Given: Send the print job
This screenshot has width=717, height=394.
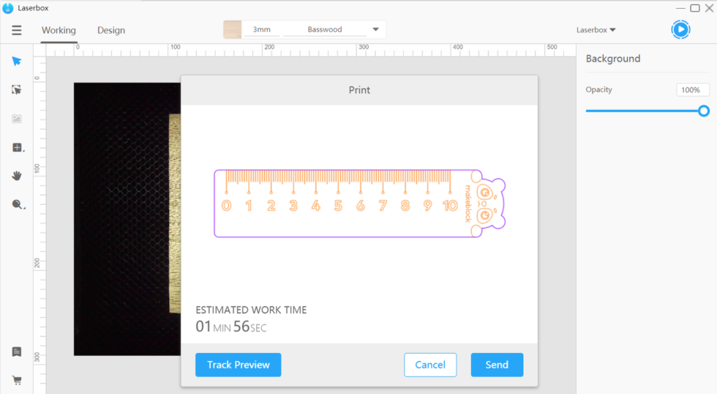Looking at the screenshot, I should pos(497,365).
